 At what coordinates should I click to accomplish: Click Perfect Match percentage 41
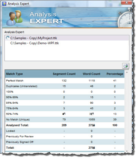tap(115, 81)
